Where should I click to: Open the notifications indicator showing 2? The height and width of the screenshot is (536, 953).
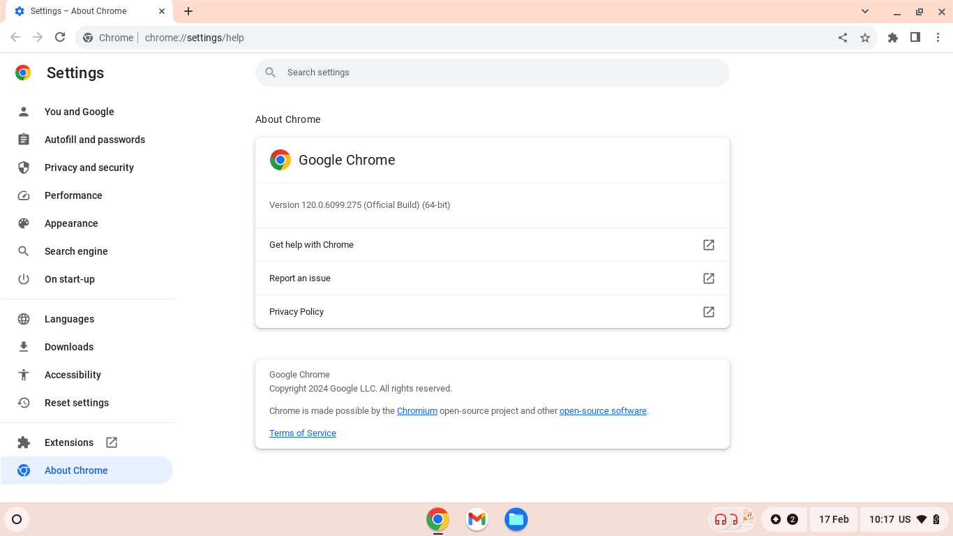click(784, 519)
